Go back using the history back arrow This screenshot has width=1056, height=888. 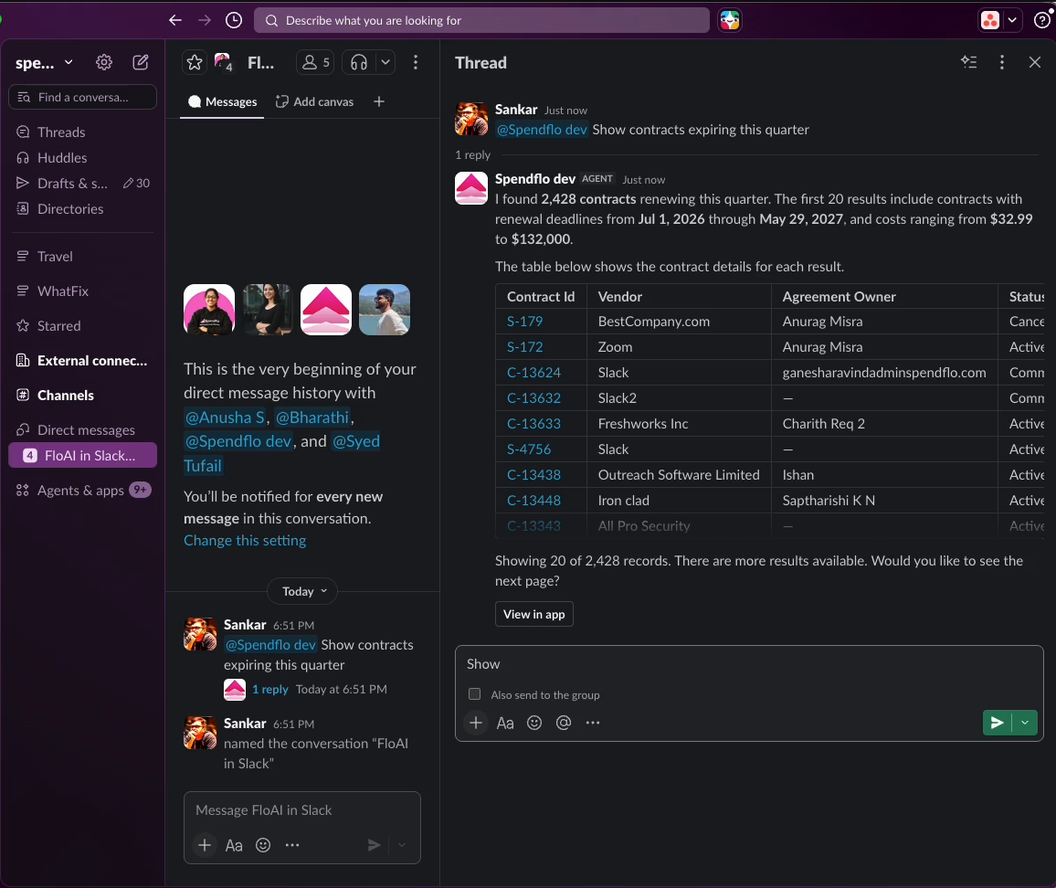[x=175, y=20]
